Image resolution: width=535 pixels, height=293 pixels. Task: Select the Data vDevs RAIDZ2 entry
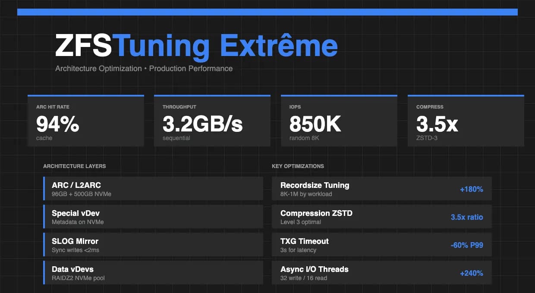153,272
